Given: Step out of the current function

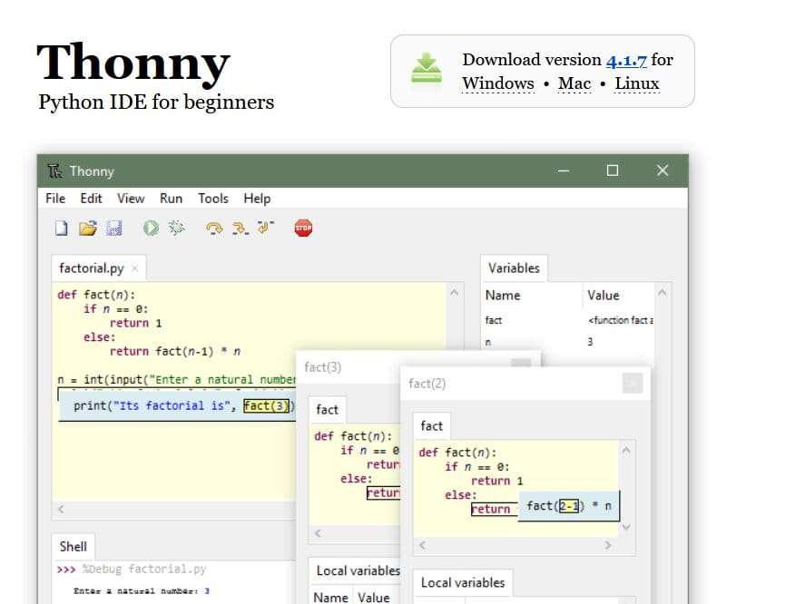Looking at the screenshot, I should [x=263, y=228].
